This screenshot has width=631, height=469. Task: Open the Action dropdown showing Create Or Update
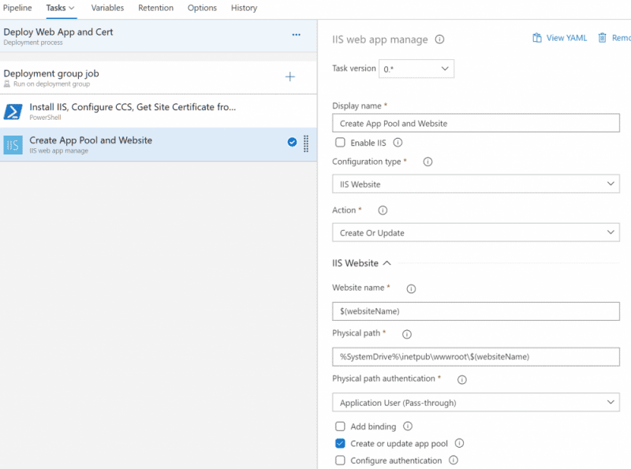476,233
